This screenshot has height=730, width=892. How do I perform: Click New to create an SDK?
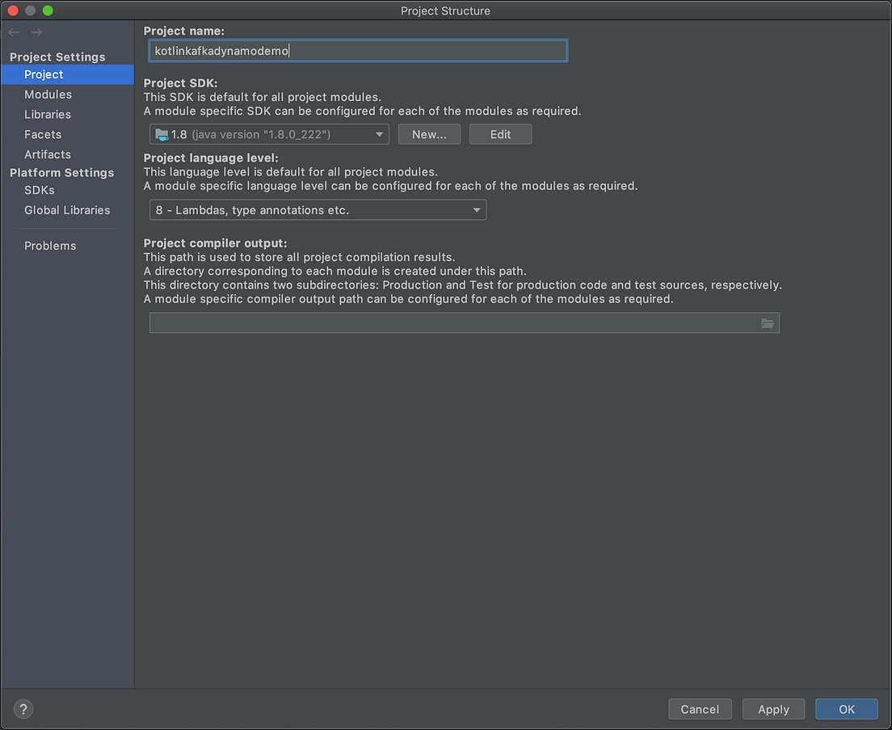coord(429,134)
